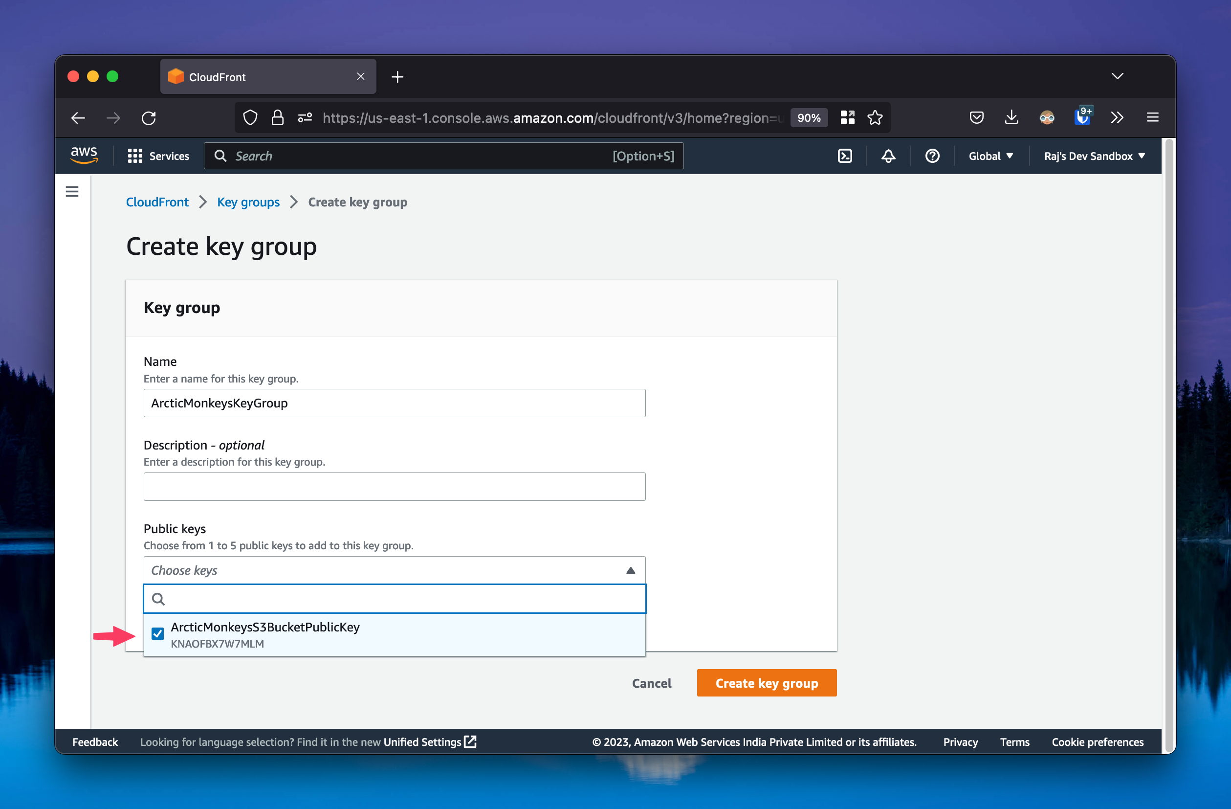
Task: Click the 90% zoom level indicator
Action: tap(809, 118)
